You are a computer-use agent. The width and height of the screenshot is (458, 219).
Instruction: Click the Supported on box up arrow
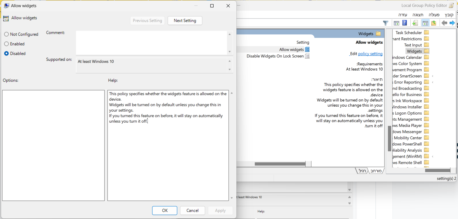tap(230, 61)
